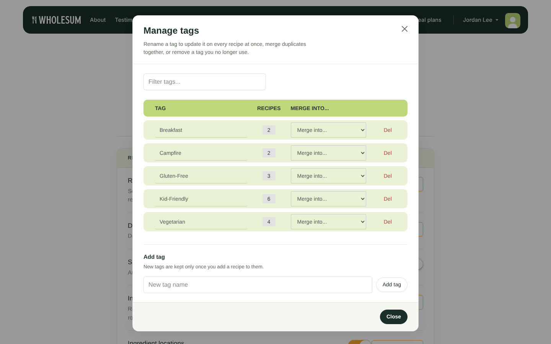Image resolution: width=551 pixels, height=344 pixels.
Task: Edit the Kid-Friendly tag name field
Action: coord(201,199)
